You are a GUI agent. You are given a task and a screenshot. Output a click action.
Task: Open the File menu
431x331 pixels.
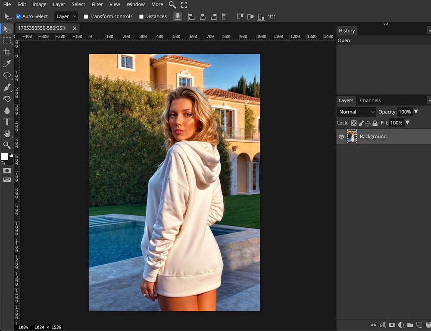click(x=7, y=4)
